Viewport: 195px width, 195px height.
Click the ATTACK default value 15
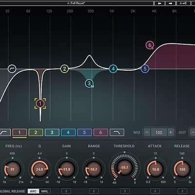point(155,154)
